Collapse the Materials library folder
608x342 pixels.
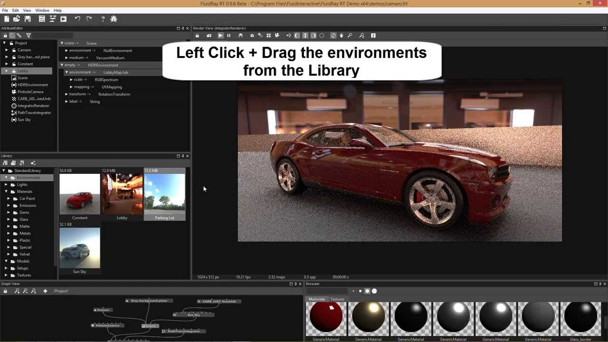[x=6, y=191]
